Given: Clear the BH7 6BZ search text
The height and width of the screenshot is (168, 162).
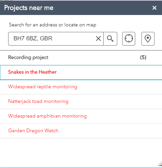Looking at the screenshot, I should pos(98,39).
